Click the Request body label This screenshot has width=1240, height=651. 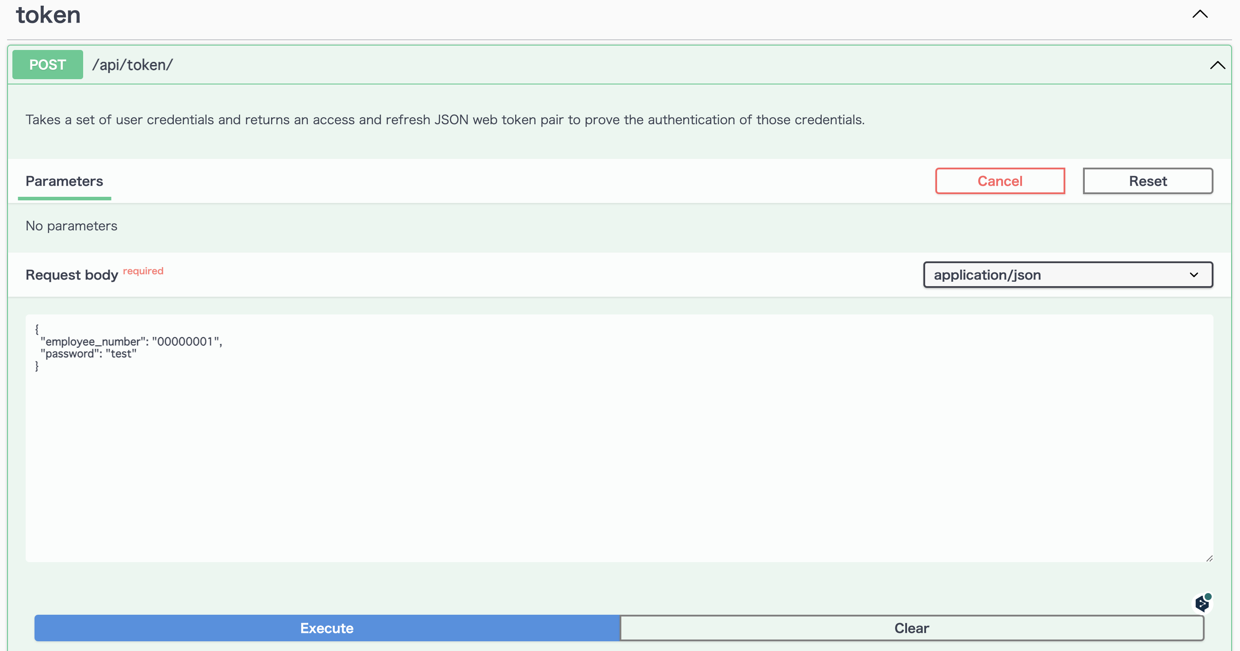[x=72, y=275]
